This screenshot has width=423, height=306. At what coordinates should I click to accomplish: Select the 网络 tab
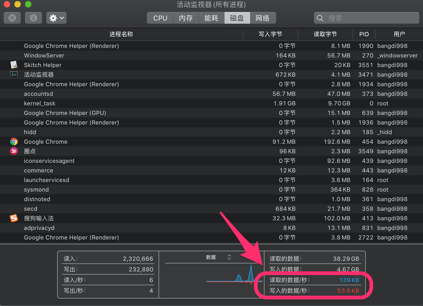[x=263, y=18]
